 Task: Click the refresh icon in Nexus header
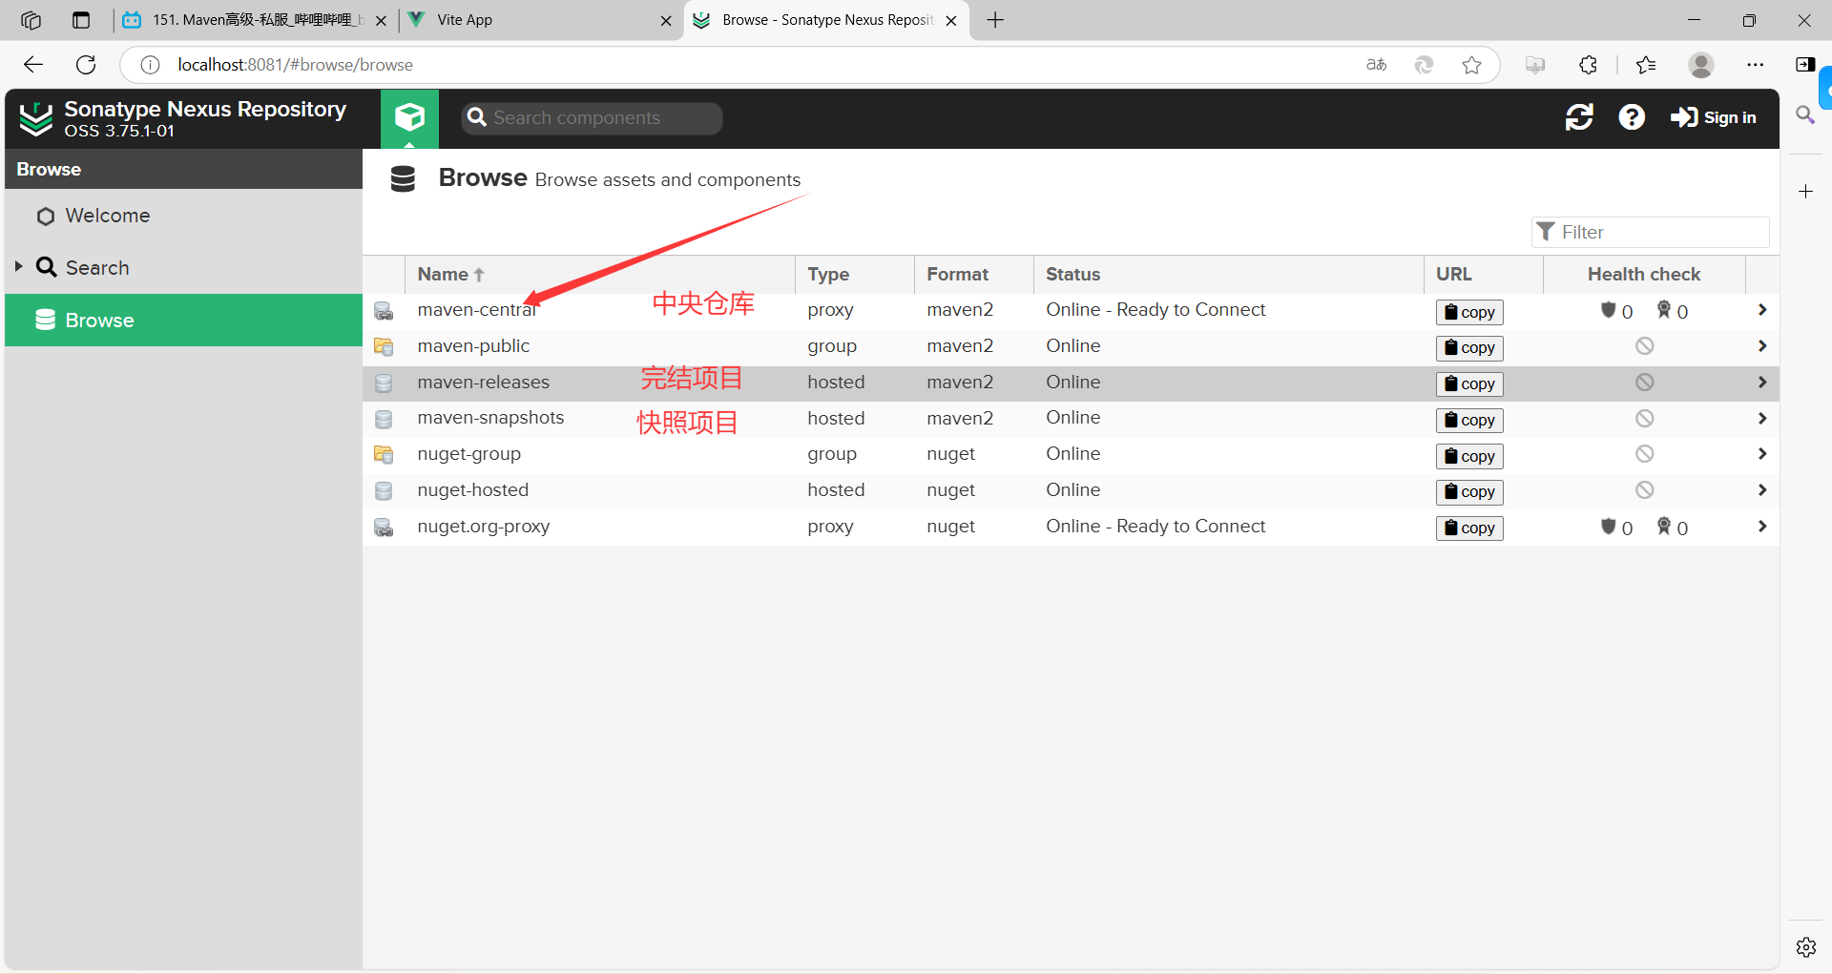pos(1579,117)
